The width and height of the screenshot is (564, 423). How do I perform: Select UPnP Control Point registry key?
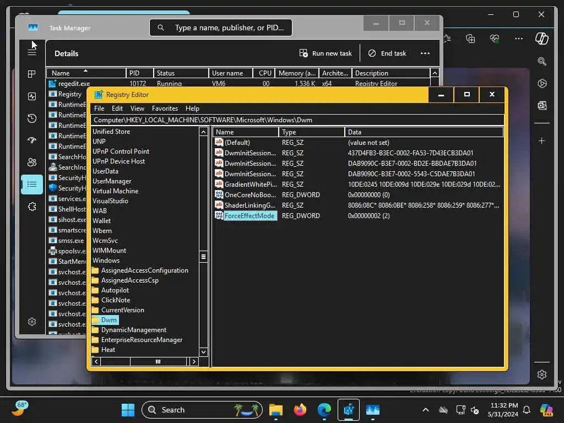pyautogui.click(x=121, y=151)
